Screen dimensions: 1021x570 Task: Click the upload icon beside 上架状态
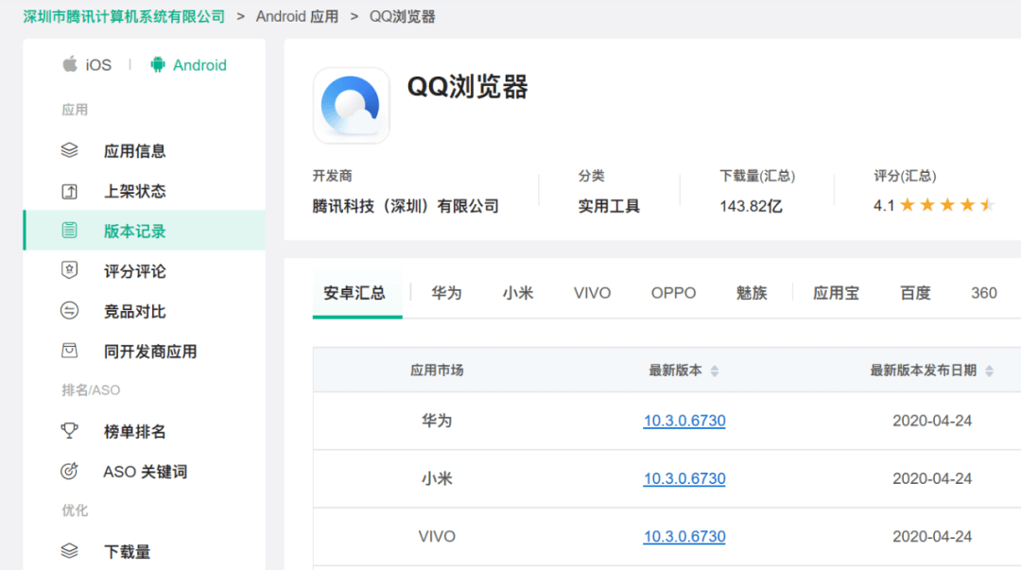(70, 191)
